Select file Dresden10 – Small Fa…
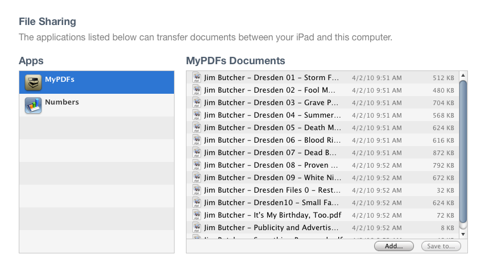 323,202
